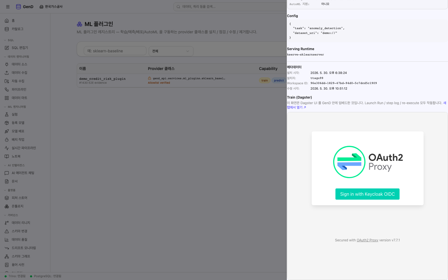The width and height of the screenshot is (448, 280).
Task: Click the predict capability badge
Action: 279,81
